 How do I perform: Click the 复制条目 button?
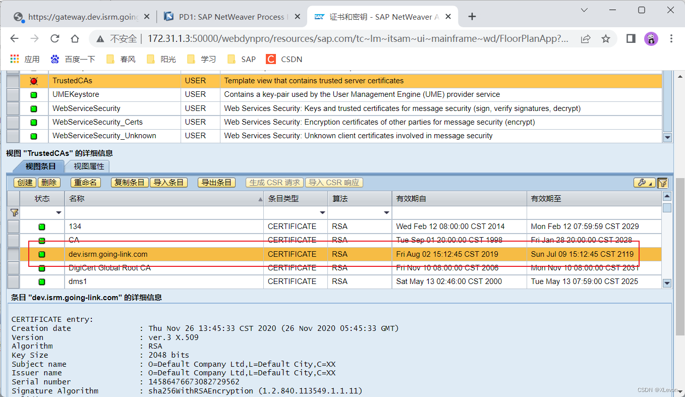click(x=130, y=183)
